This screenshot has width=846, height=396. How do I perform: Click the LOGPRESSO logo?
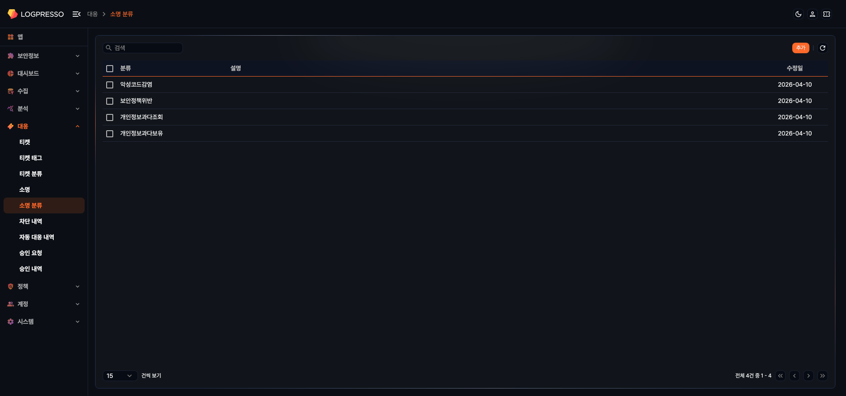(x=36, y=14)
